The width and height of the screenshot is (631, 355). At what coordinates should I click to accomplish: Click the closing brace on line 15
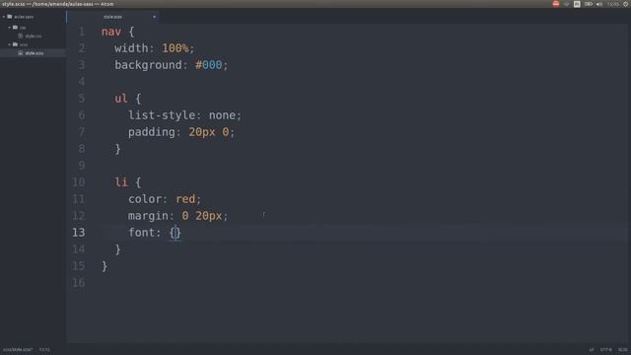tap(105, 266)
